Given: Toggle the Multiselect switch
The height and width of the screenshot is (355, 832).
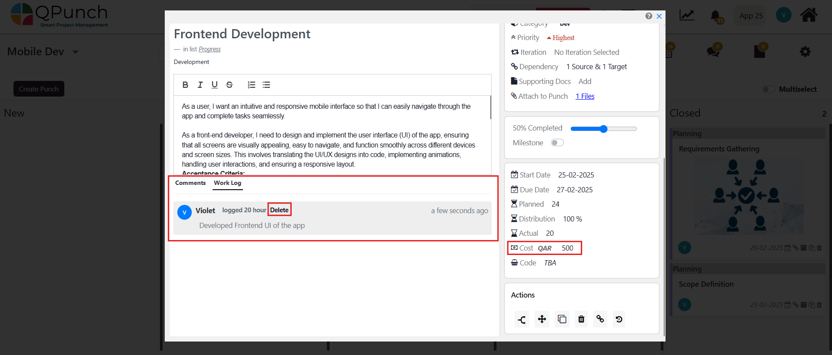Looking at the screenshot, I should 769,89.
